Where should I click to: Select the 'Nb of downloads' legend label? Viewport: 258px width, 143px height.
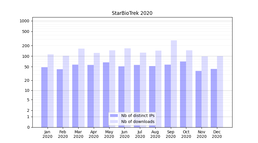tap(138, 122)
